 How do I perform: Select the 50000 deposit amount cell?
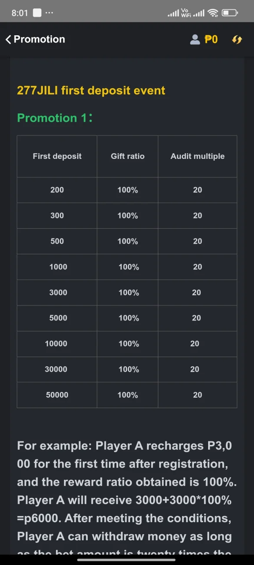(x=57, y=395)
